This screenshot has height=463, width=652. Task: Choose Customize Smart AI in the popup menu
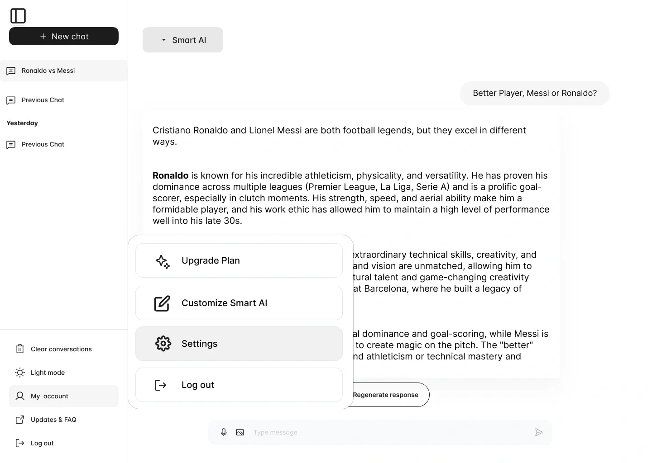pos(239,303)
